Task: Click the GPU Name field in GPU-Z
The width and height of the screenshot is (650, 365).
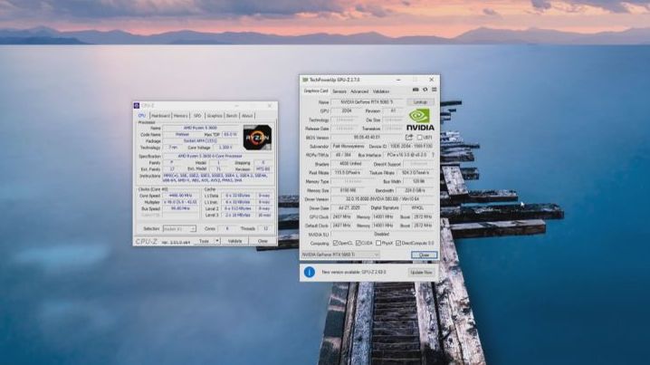Action: (368, 102)
